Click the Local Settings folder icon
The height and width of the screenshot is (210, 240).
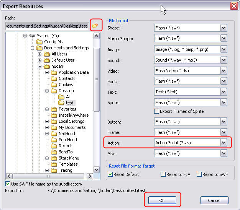(54, 121)
